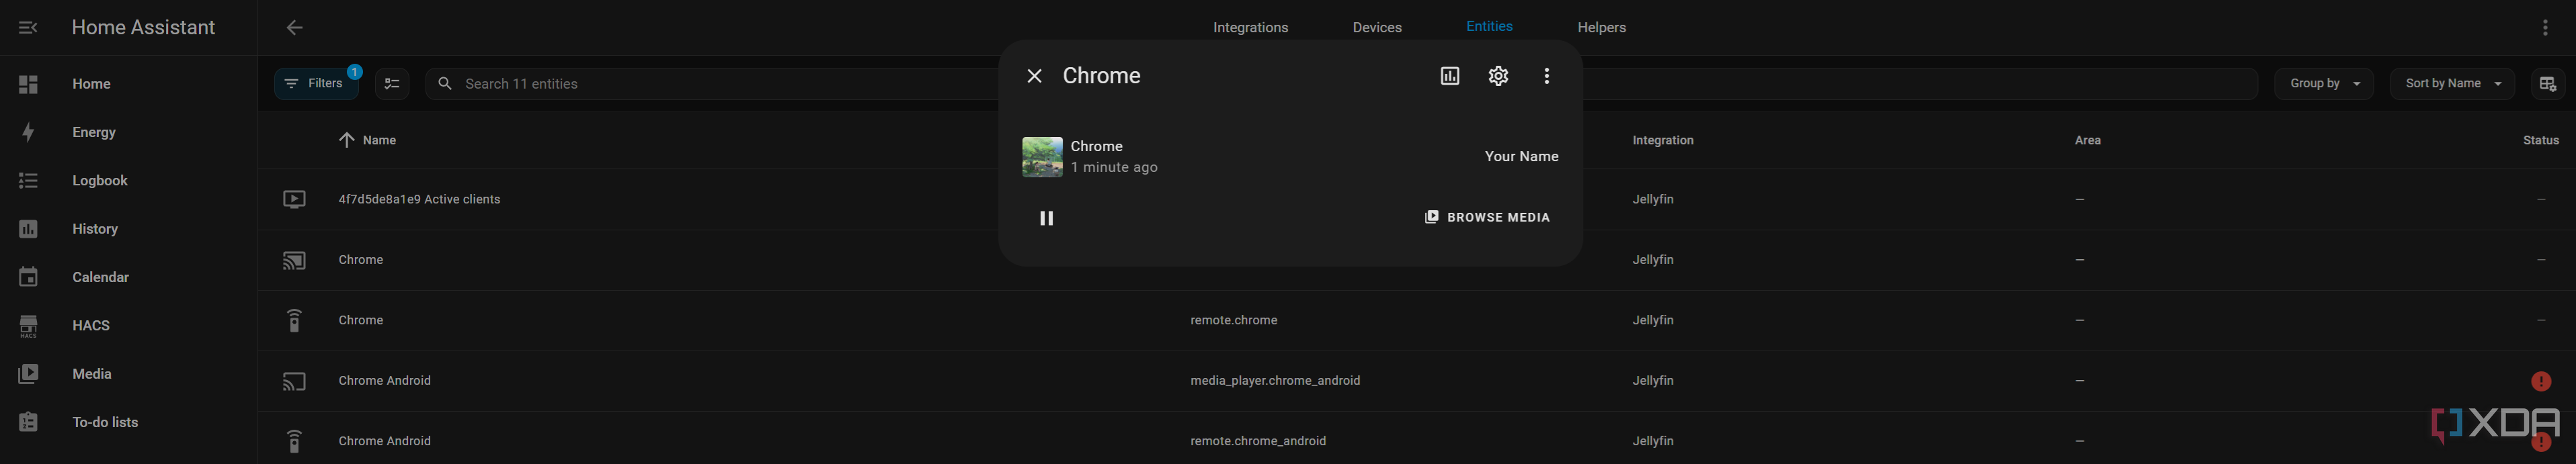2576x464 pixels.
Task: Click the Home Assistant title
Action: coord(143,27)
